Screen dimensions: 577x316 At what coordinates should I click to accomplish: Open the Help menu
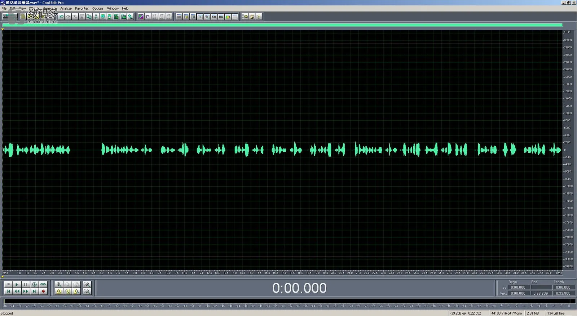125,8
